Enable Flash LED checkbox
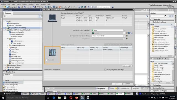The width and height of the screenshot is (177, 100). (46, 60)
